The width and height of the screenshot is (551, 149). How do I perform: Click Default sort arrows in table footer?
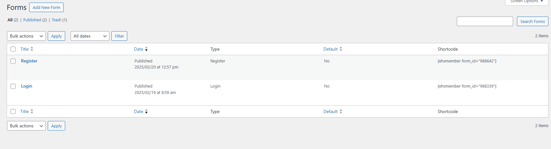tap(341, 111)
